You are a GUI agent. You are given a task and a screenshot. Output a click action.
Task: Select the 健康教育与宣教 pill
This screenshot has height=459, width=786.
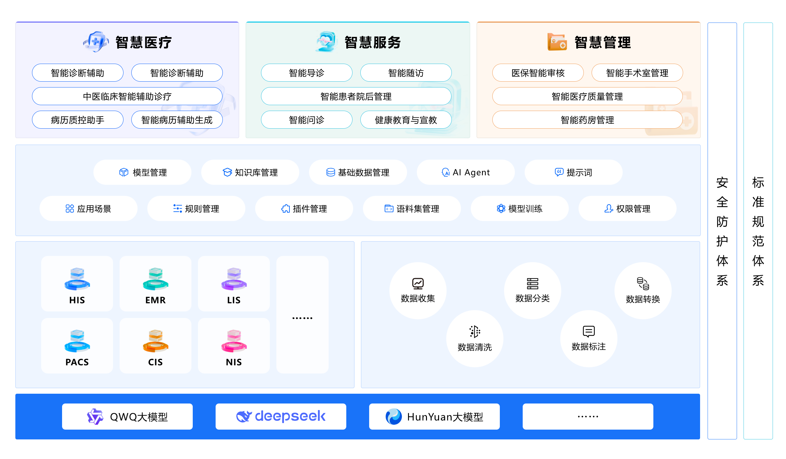tap(406, 120)
